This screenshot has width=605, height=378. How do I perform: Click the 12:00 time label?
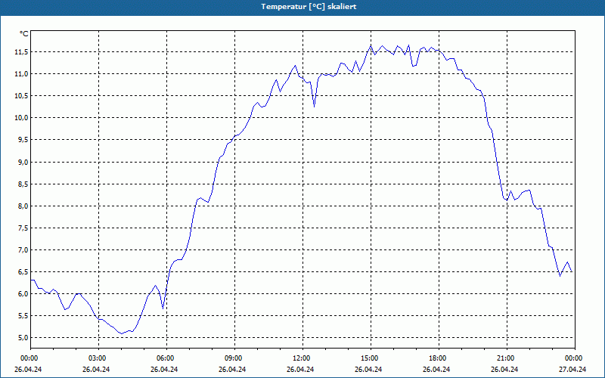[x=302, y=358]
